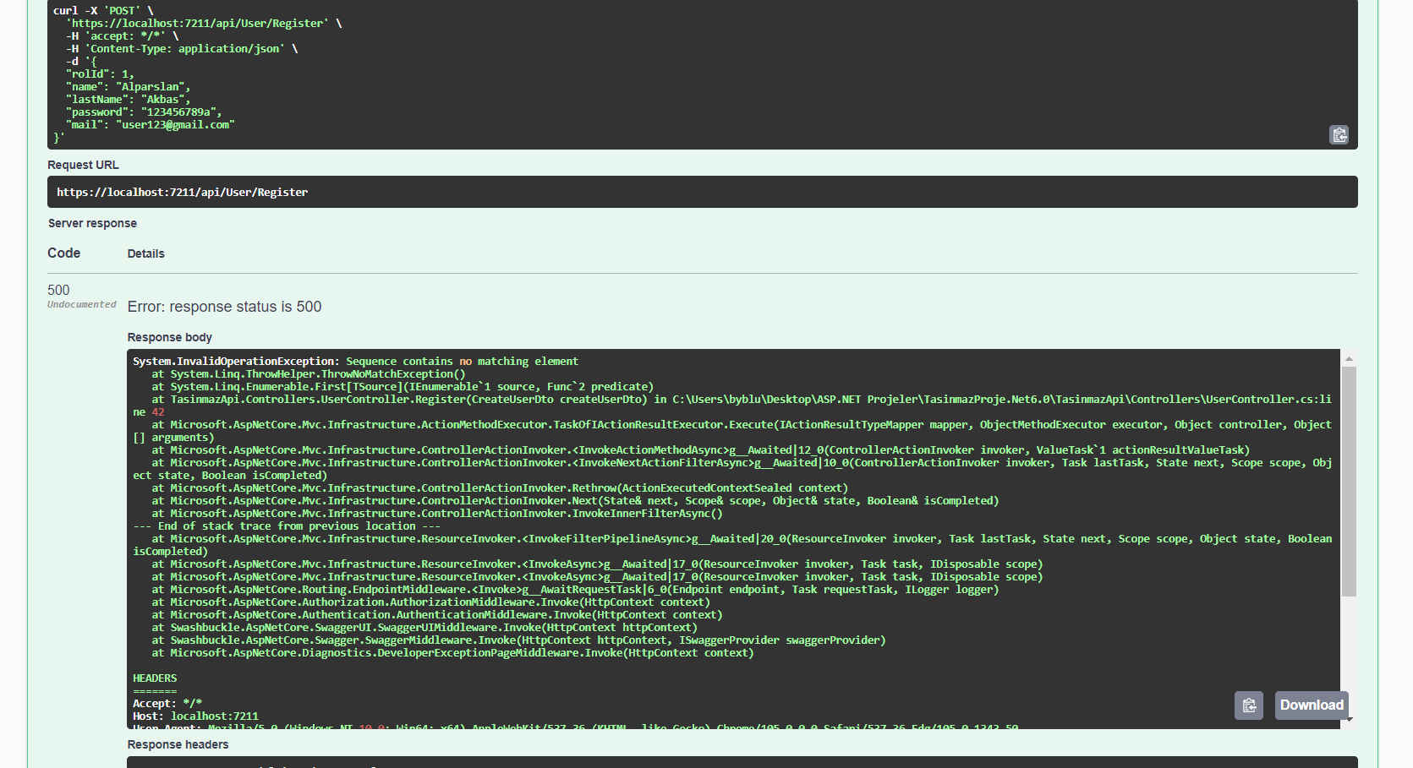The width and height of the screenshot is (1413, 768).
Task: Click the 'Response headers' label
Action: [x=178, y=744]
